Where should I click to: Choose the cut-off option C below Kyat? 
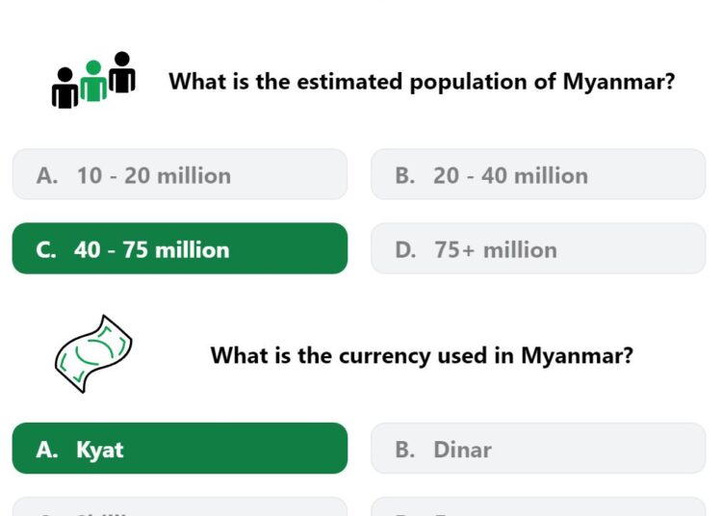(180, 506)
